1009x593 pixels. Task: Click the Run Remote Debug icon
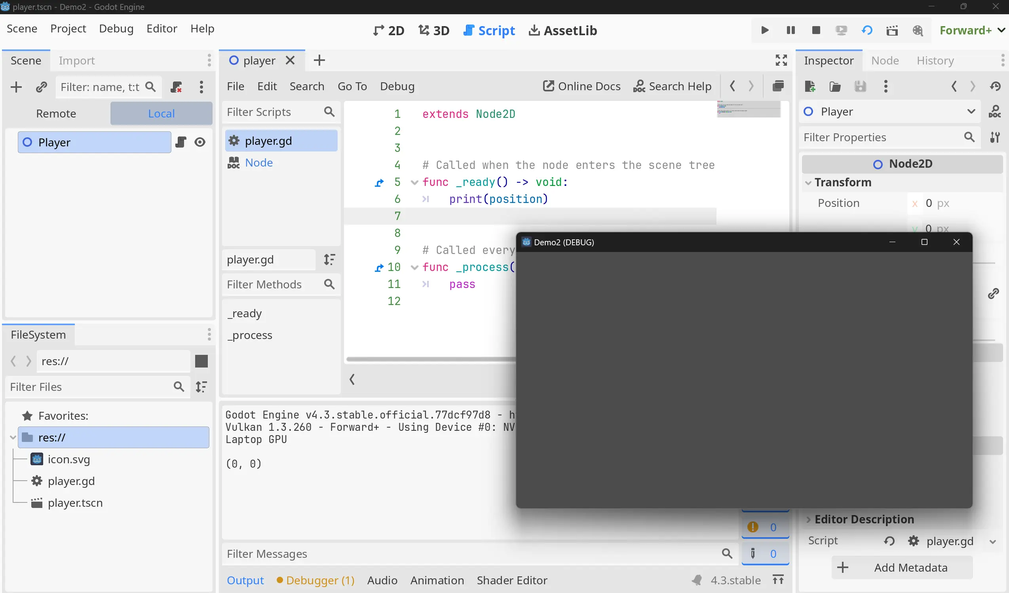tap(841, 30)
